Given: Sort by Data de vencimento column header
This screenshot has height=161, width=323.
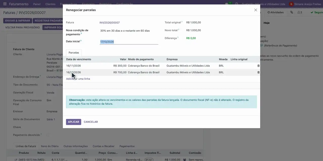Looking at the screenshot, I should click(78, 59).
